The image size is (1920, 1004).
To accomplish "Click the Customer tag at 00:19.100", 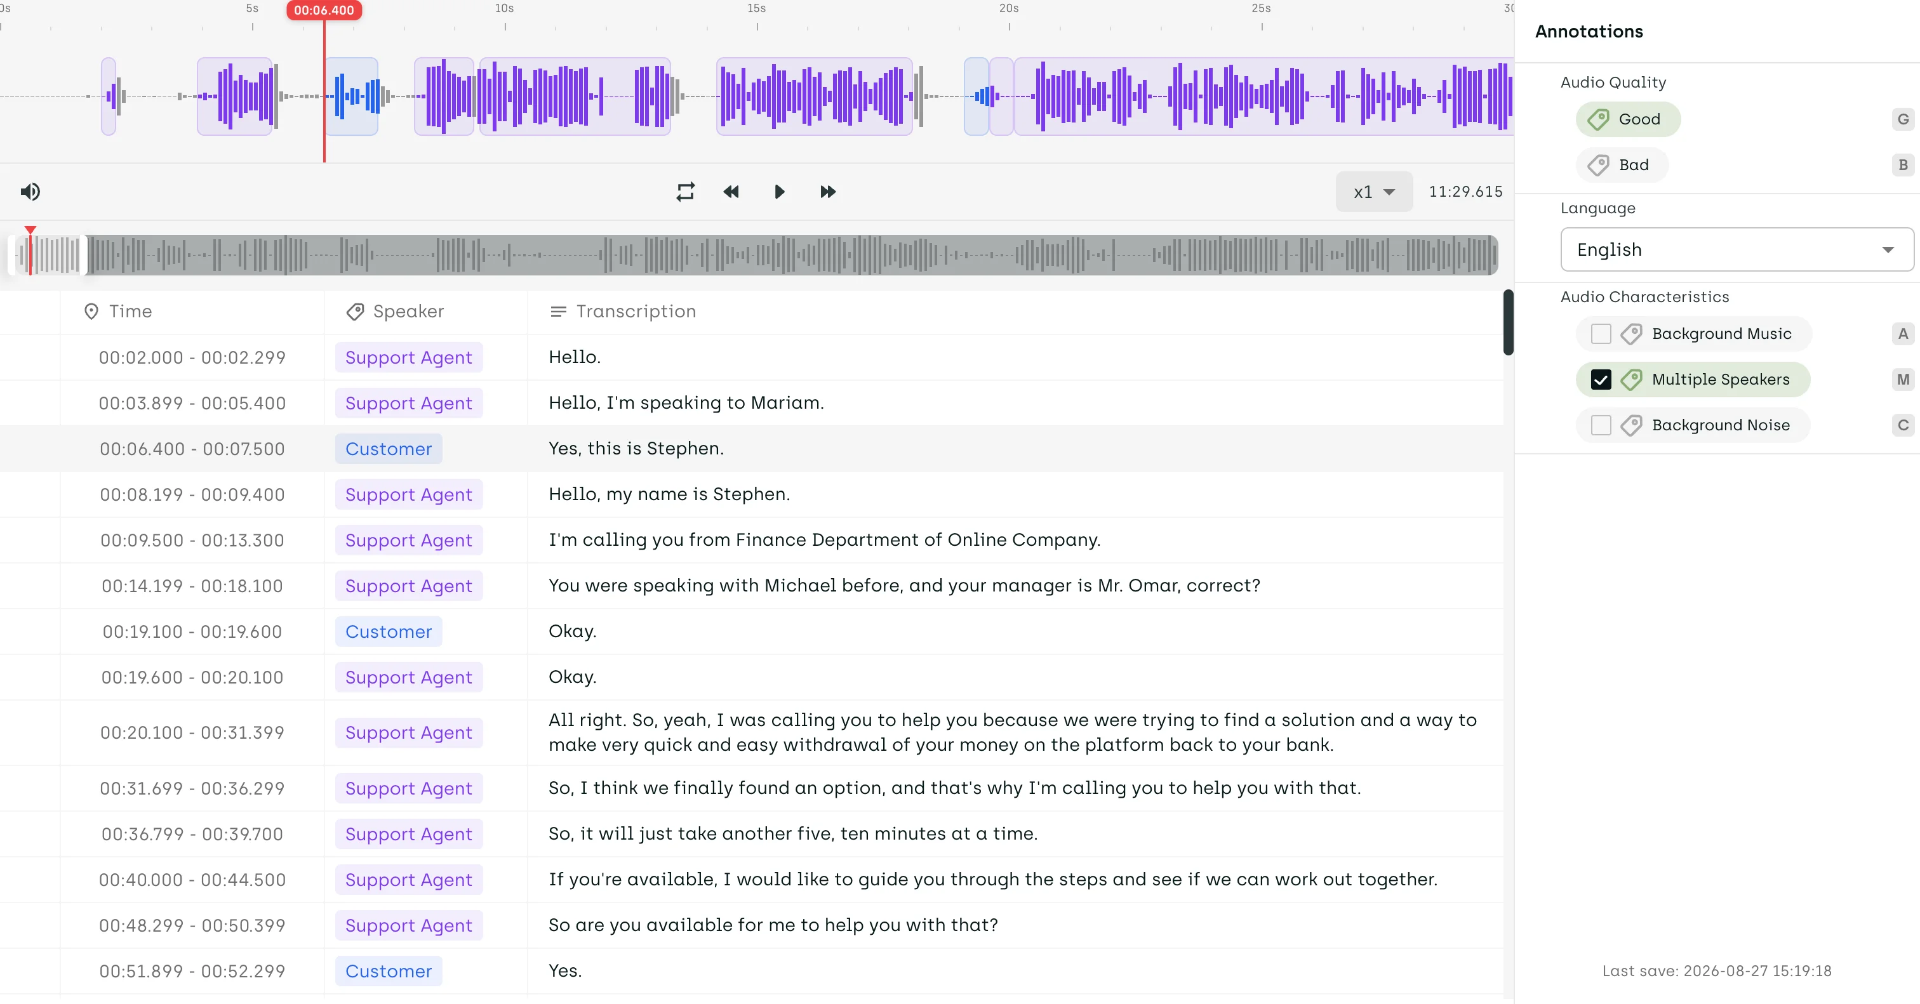I will [x=389, y=631].
